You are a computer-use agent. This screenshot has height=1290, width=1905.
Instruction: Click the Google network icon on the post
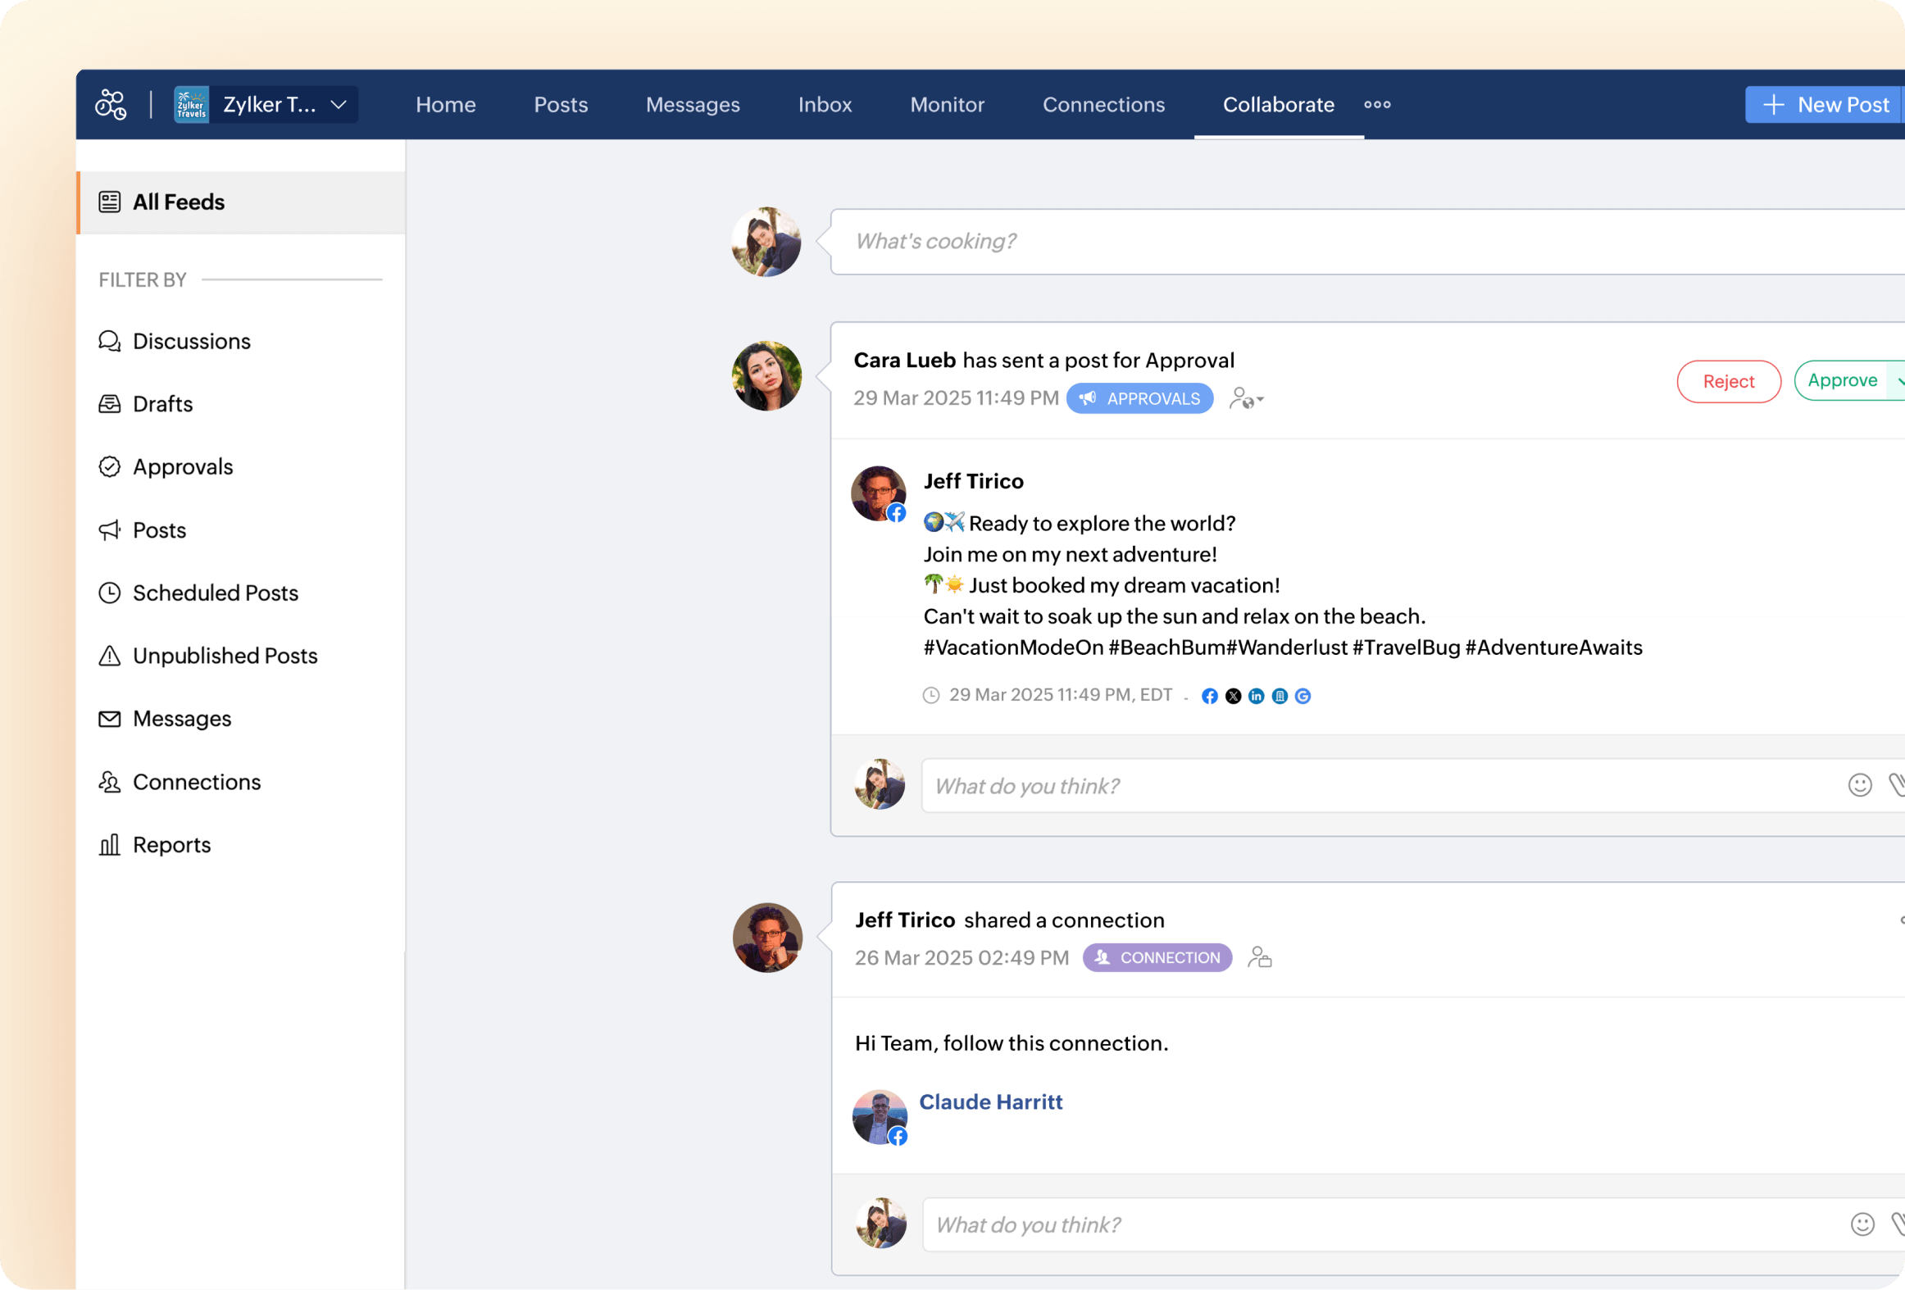(1303, 696)
